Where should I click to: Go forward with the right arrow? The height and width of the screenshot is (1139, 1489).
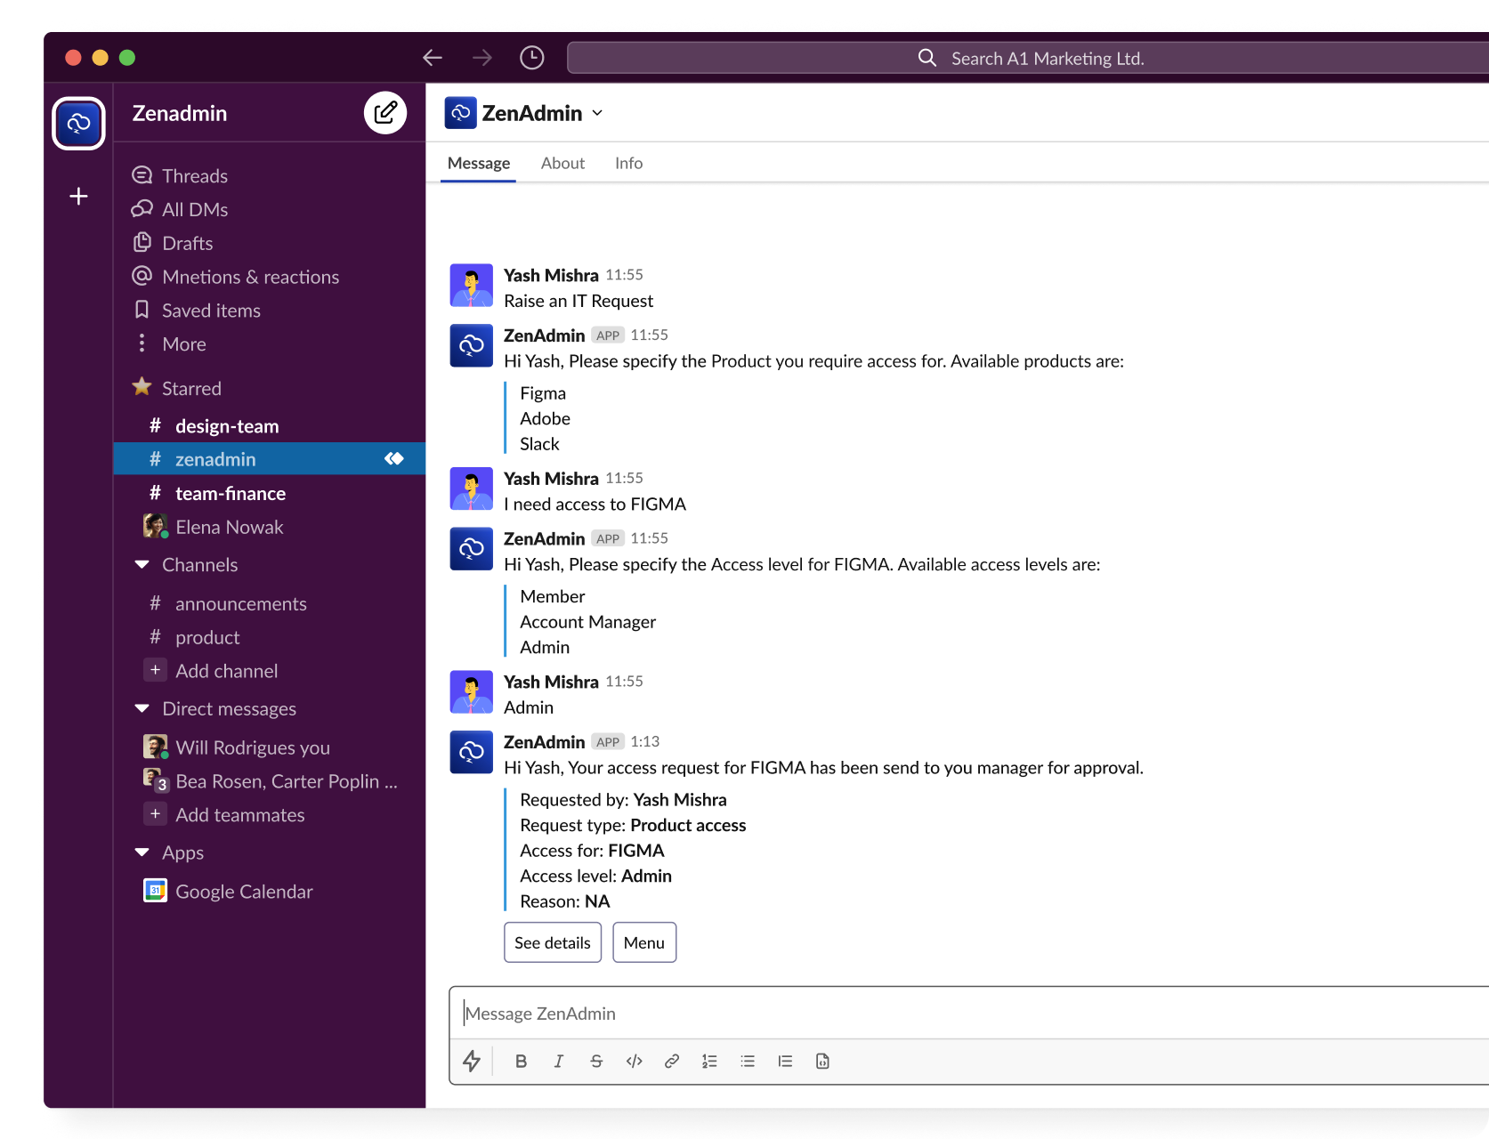(482, 58)
